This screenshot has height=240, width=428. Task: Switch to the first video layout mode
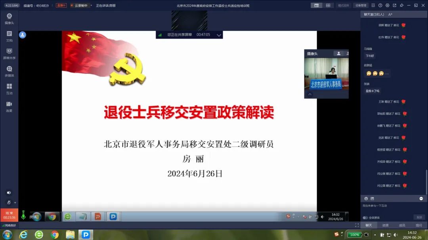pyautogui.click(x=316, y=6)
